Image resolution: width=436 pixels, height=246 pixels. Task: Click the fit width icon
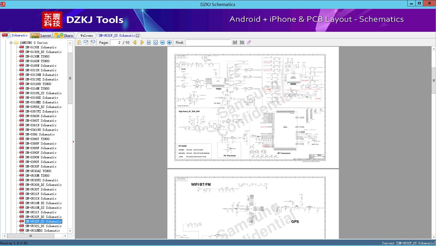[149, 42]
